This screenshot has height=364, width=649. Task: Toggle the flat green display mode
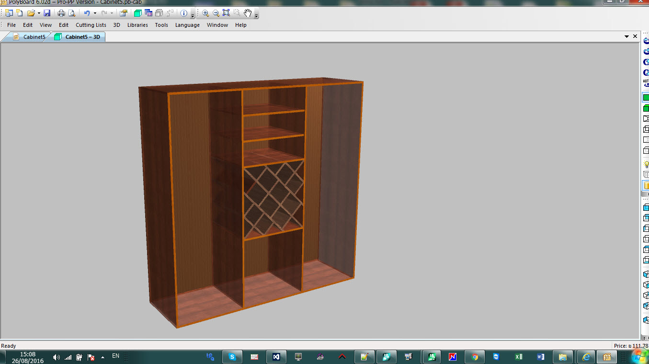click(646, 97)
